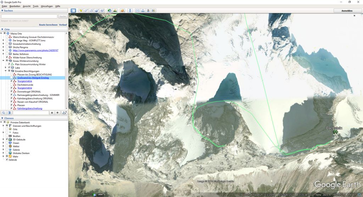
Task: Toggle sunlight across the landscape icon
Action: [x=115, y=11]
